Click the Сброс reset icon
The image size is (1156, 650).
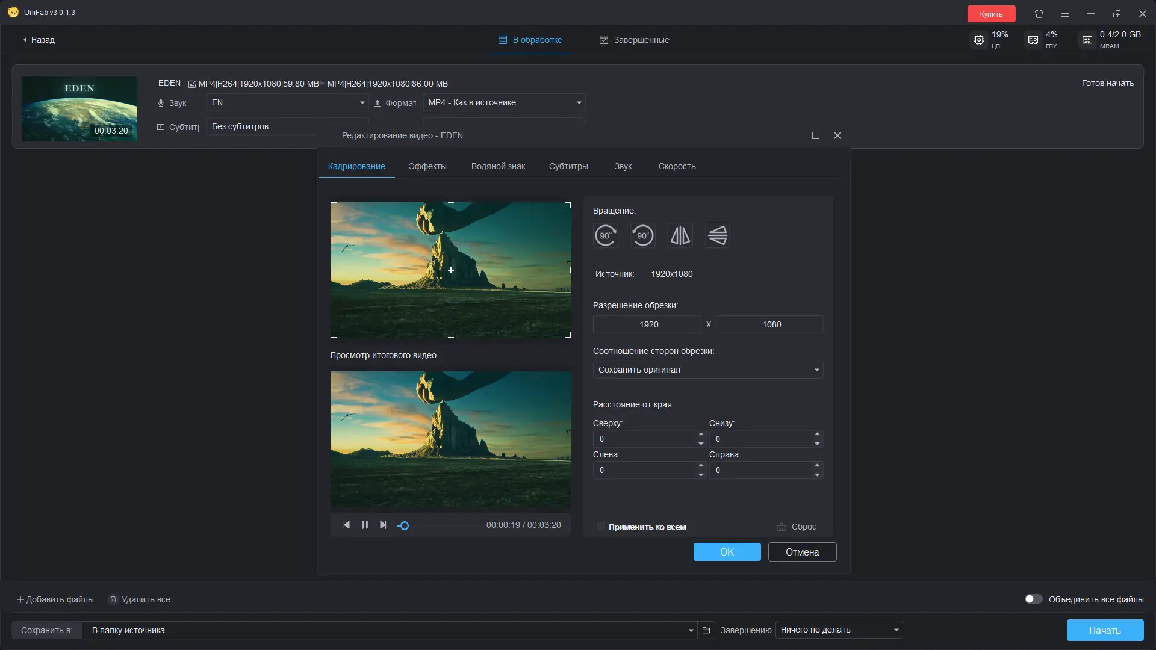[x=782, y=526]
